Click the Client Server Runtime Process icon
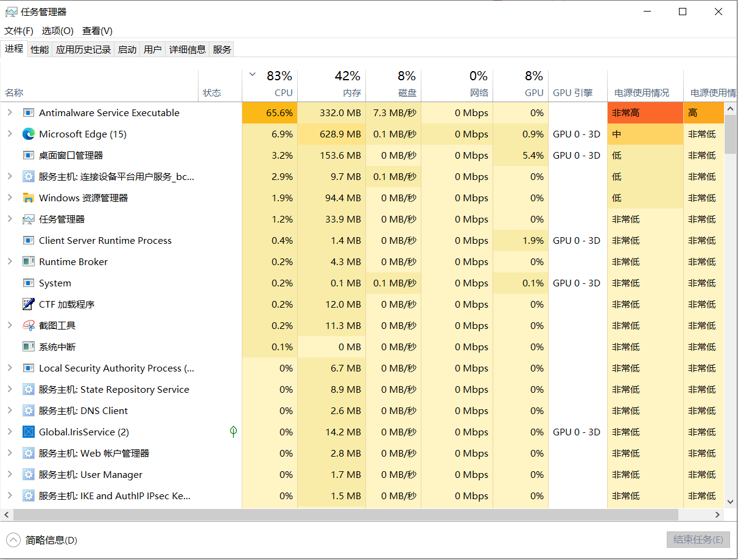This screenshot has width=738, height=560. pyautogui.click(x=28, y=240)
